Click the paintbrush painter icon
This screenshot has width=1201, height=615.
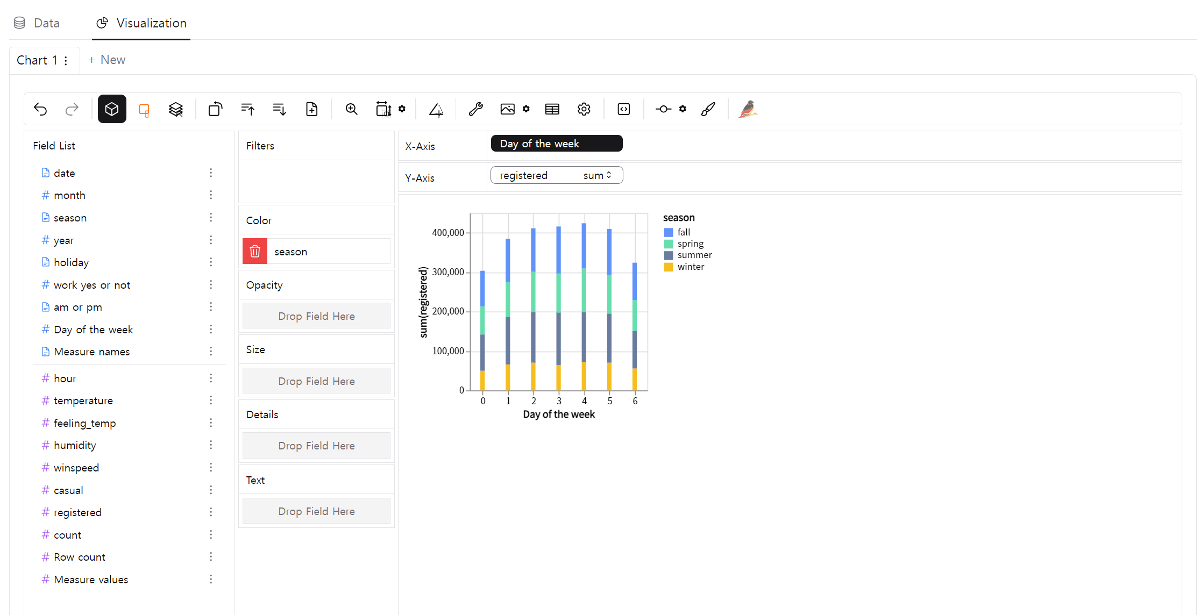tap(708, 109)
